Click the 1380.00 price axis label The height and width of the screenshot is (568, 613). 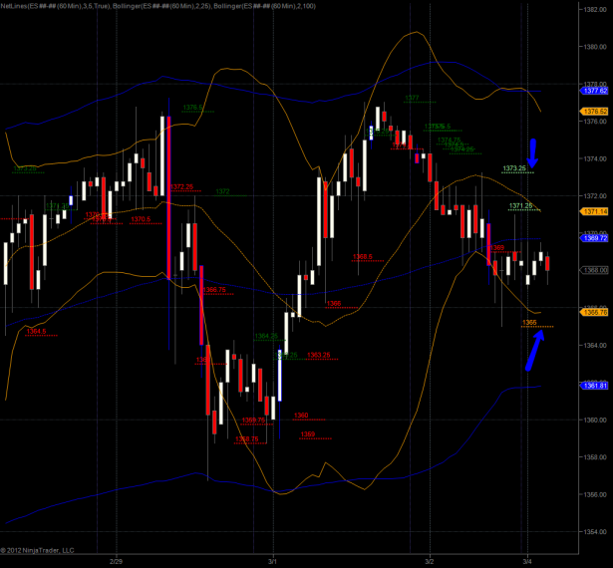pyautogui.click(x=595, y=47)
